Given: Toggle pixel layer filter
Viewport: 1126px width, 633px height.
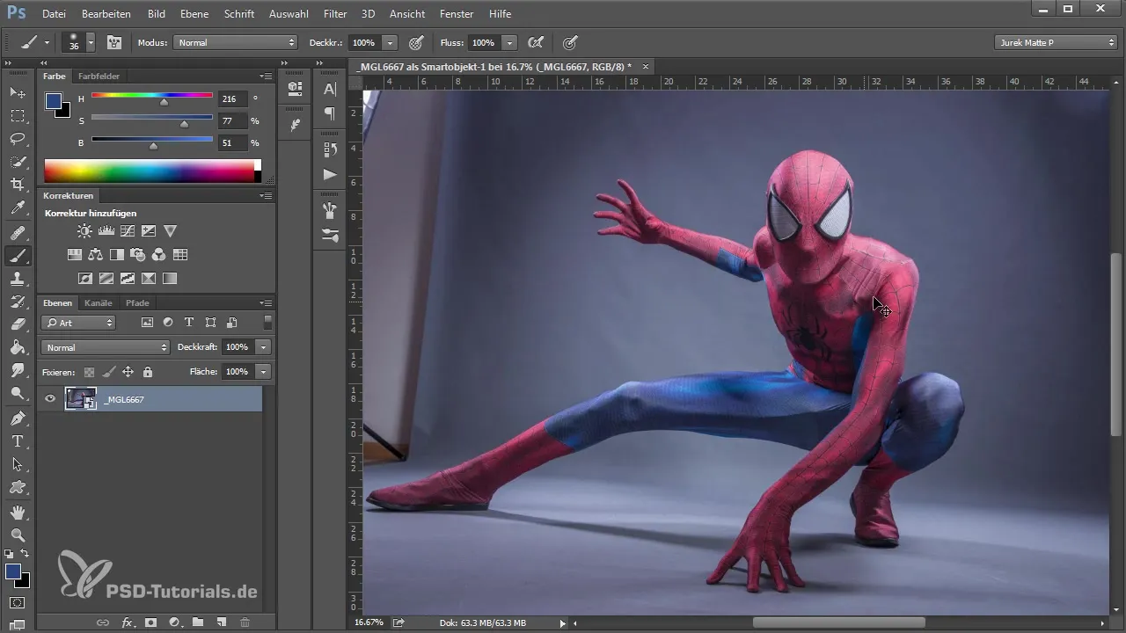Looking at the screenshot, I should tap(147, 323).
